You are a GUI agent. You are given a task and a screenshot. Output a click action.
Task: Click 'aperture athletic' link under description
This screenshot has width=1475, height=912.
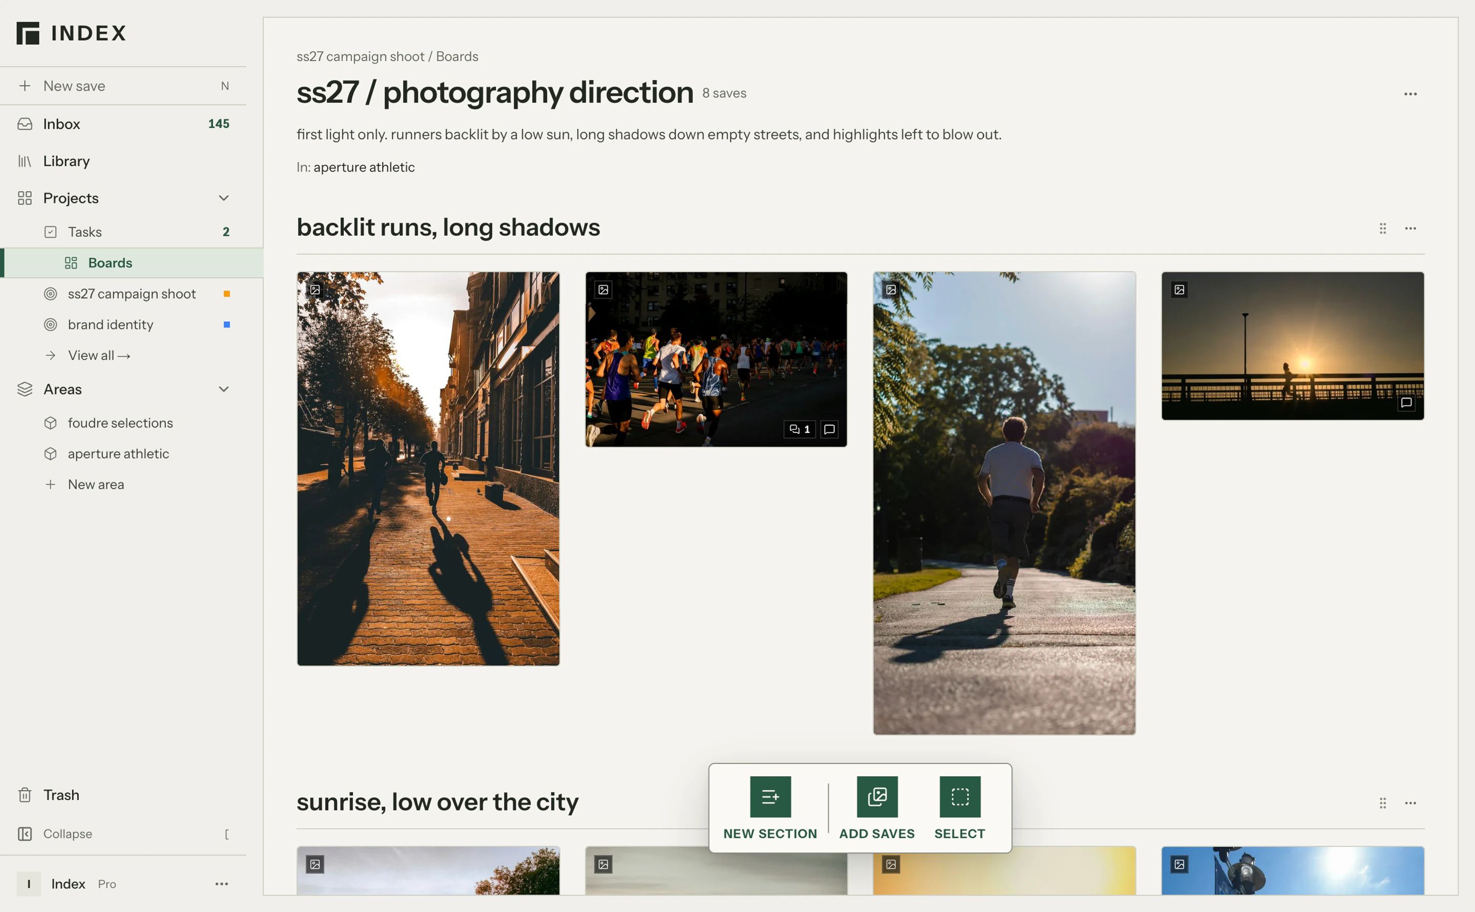pos(364,167)
